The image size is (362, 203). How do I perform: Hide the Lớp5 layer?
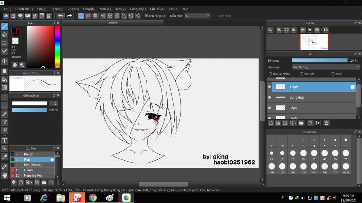[269, 87]
